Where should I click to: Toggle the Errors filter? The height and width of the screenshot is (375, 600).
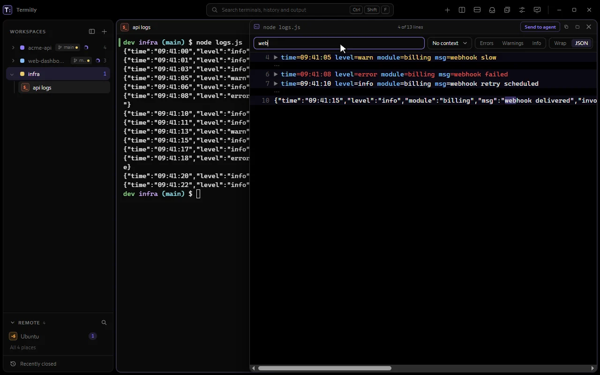(x=487, y=43)
